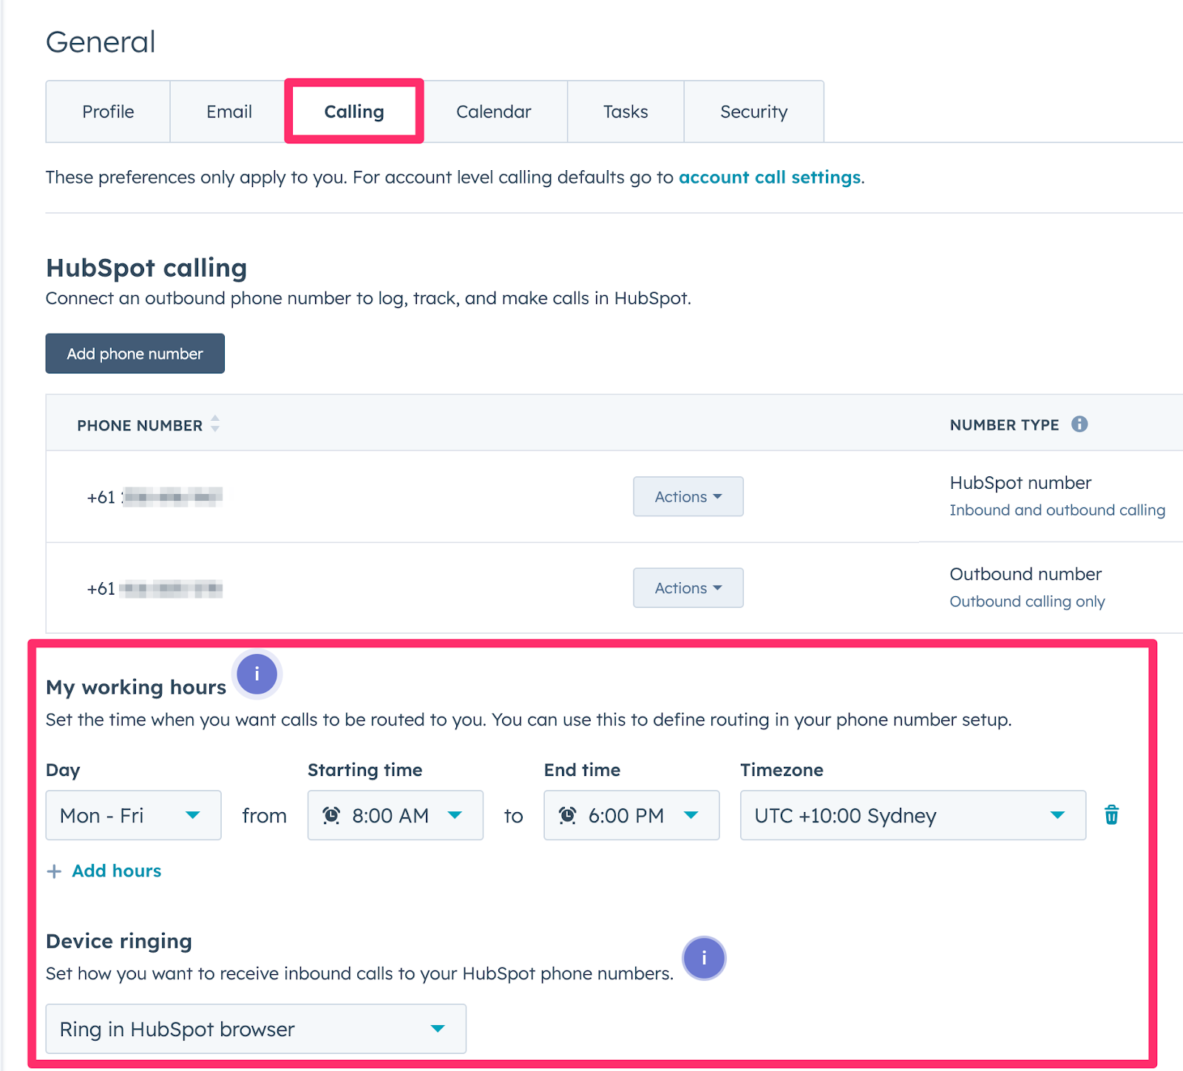Open the Profile tab

pos(108,112)
